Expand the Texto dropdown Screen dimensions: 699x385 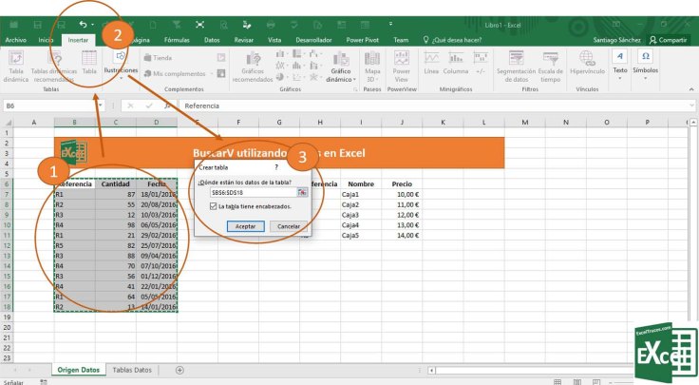(x=620, y=64)
